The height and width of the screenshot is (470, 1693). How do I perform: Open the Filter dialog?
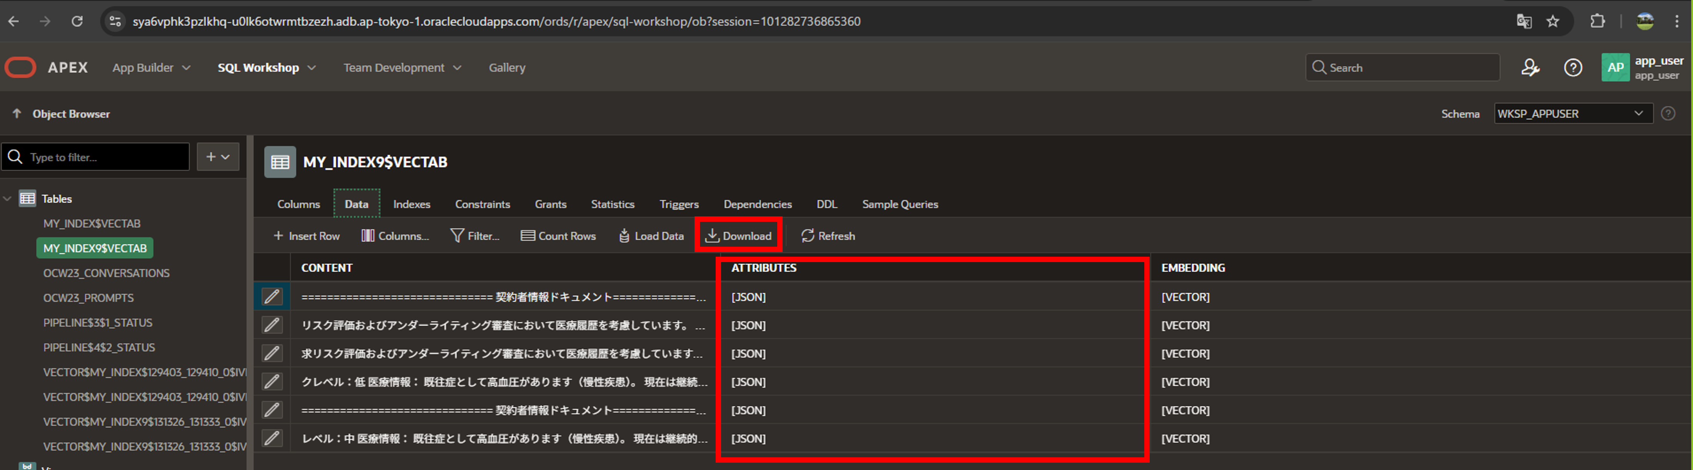(474, 236)
